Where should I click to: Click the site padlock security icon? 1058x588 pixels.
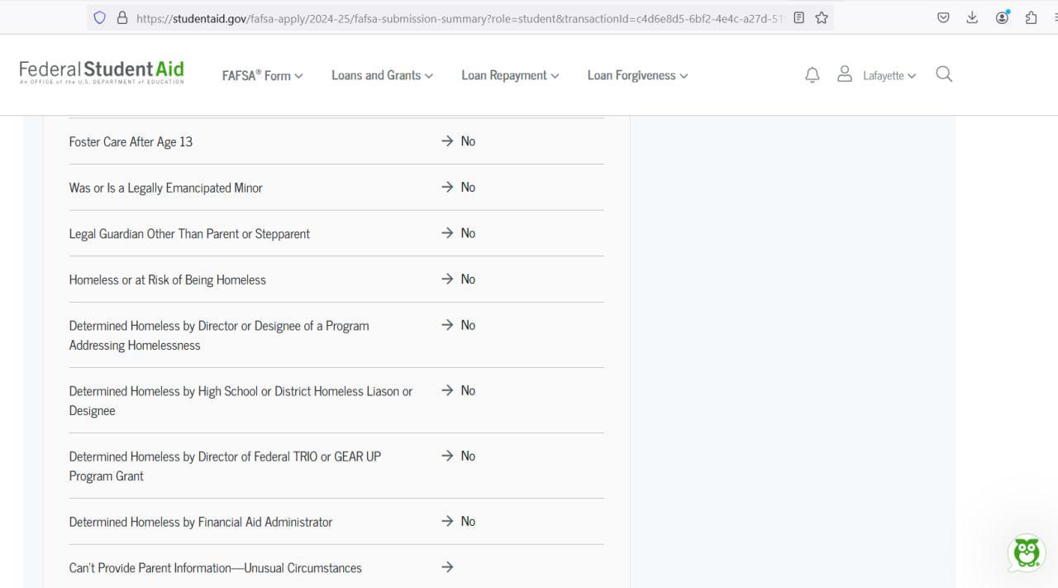122,17
